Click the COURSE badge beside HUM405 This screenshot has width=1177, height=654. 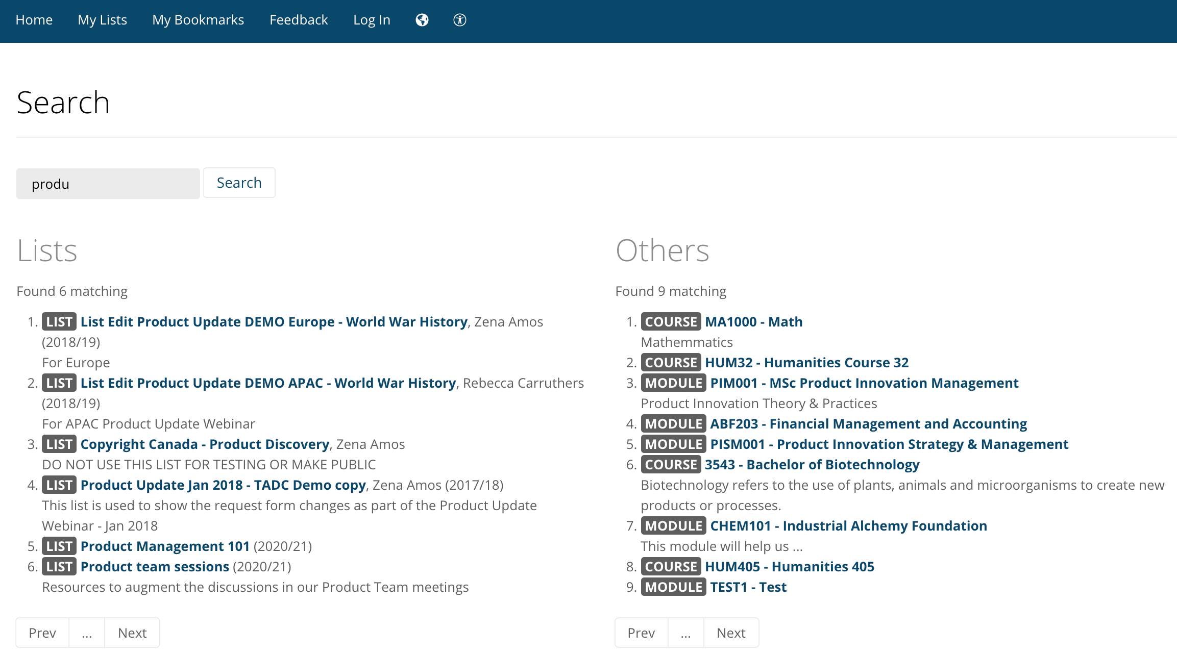point(671,567)
